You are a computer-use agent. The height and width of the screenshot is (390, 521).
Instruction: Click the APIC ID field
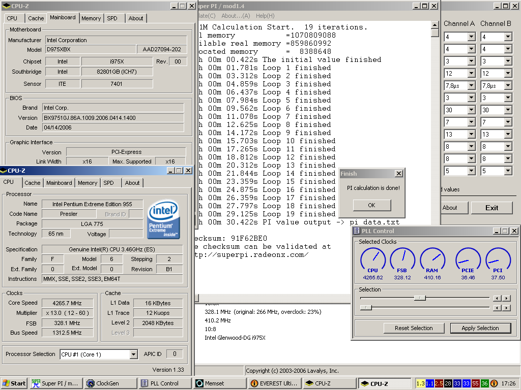coord(175,354)
